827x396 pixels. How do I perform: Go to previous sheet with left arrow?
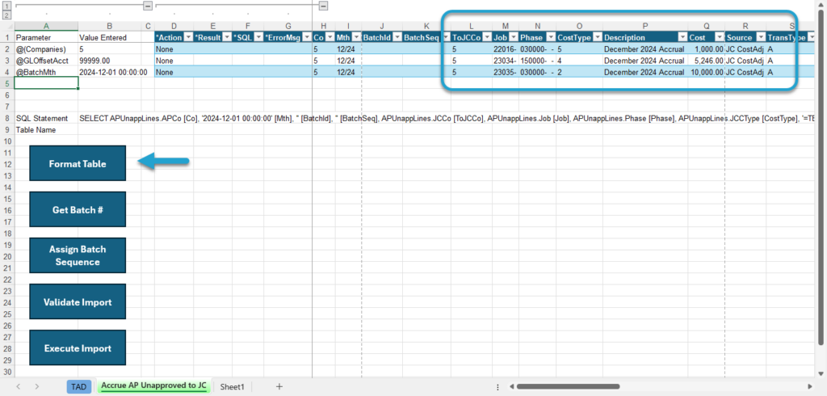(x=19, y=386)
